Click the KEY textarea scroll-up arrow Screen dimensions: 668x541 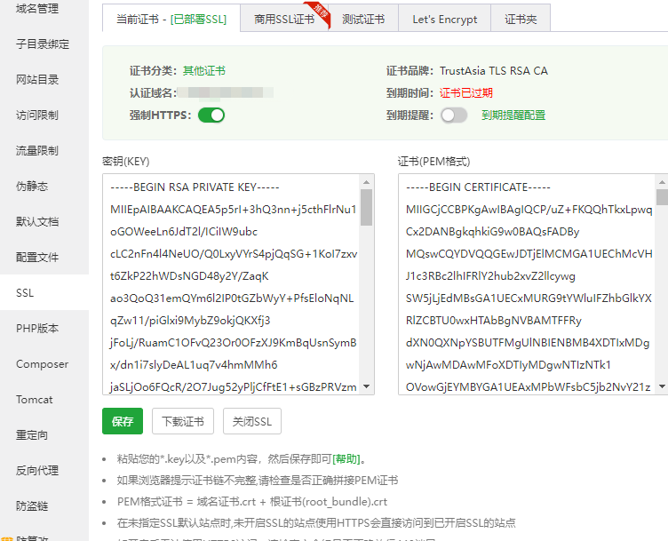coord(366,182)
